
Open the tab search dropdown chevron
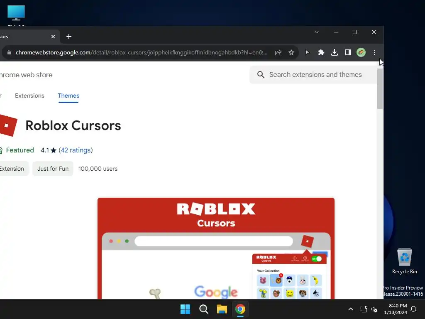click(317, 32)
